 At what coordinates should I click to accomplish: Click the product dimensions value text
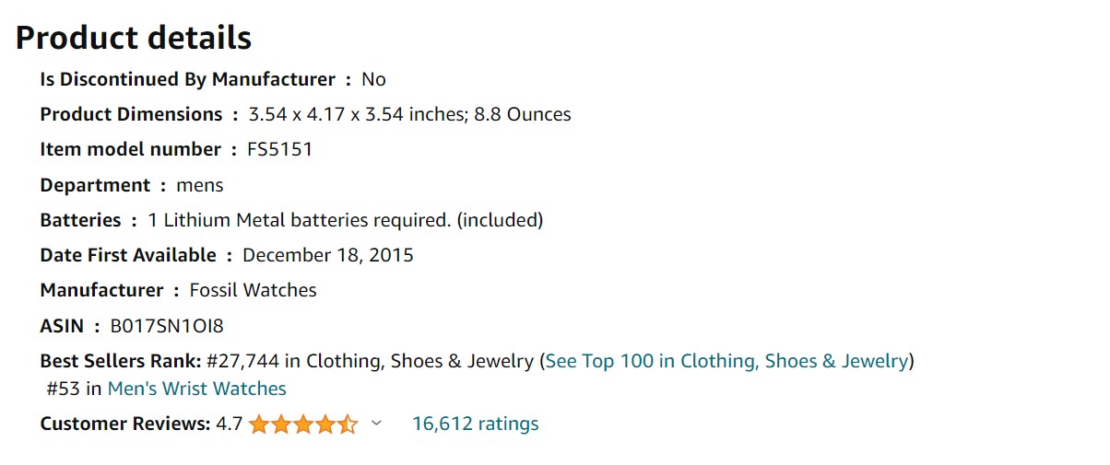click(409, 114)
